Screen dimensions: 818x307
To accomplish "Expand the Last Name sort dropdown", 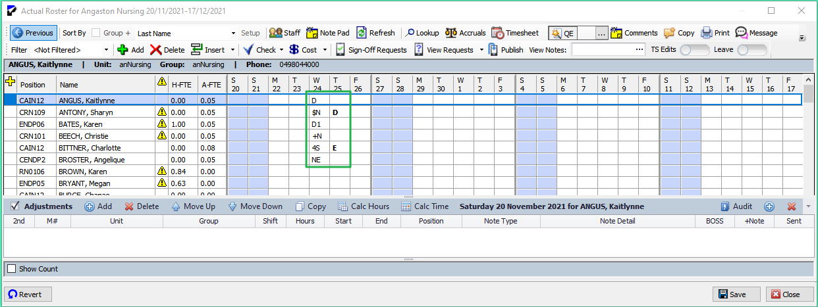I will point(233,33).
